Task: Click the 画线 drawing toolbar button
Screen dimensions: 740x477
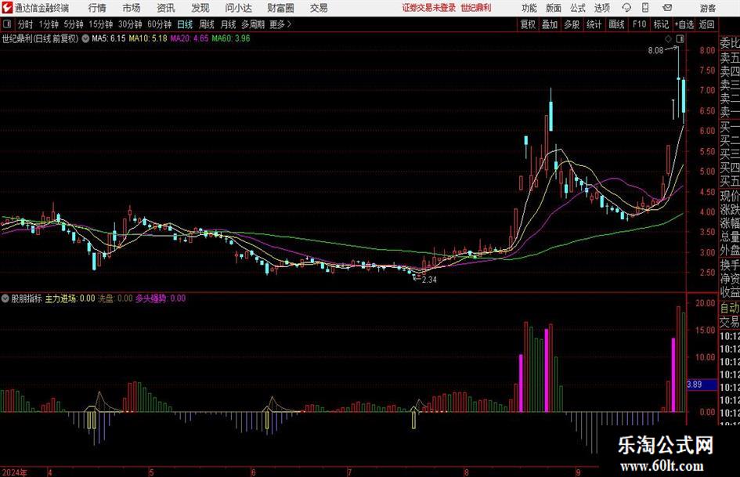Action: click(x=616, y=24)
